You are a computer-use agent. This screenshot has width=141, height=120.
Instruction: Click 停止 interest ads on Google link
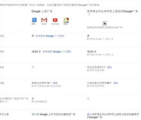[x=34, y=114]
